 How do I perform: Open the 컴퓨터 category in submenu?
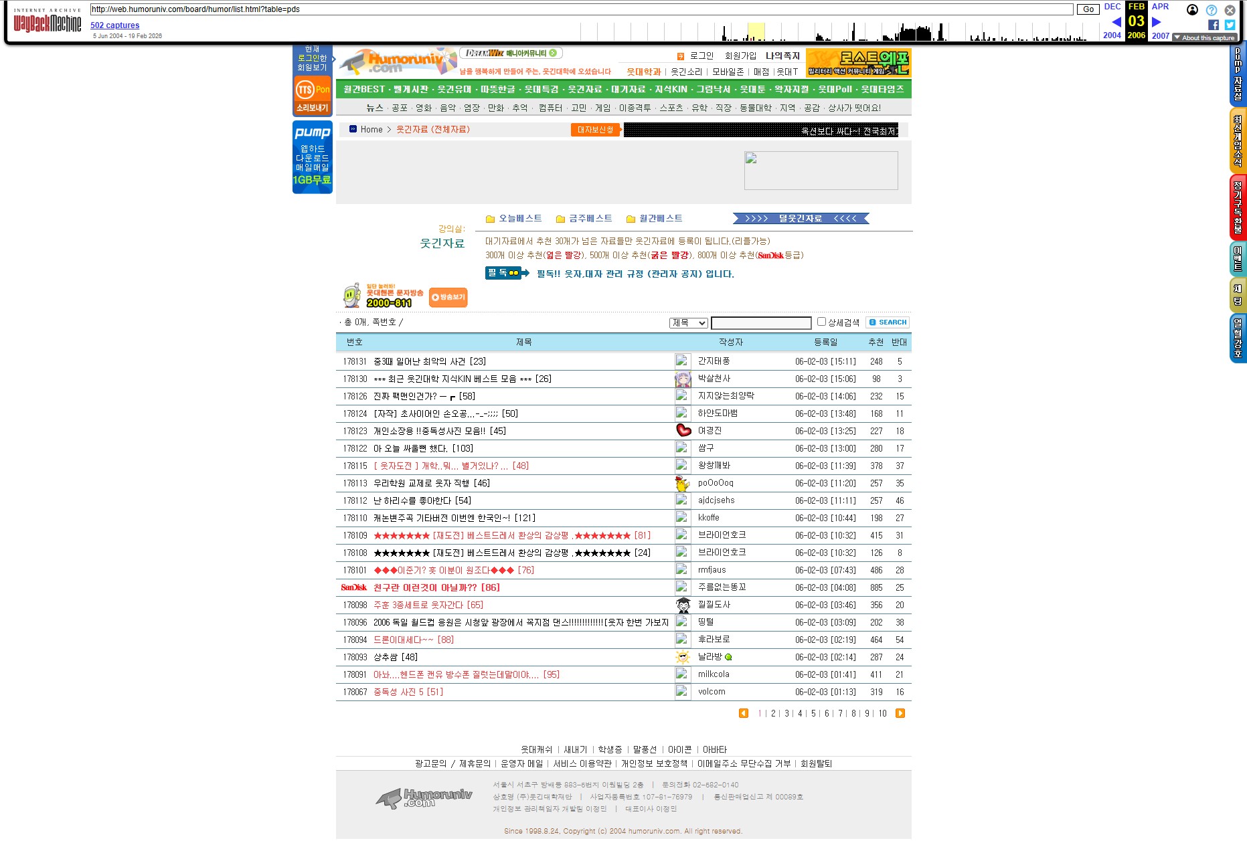(x=550, y=108)
